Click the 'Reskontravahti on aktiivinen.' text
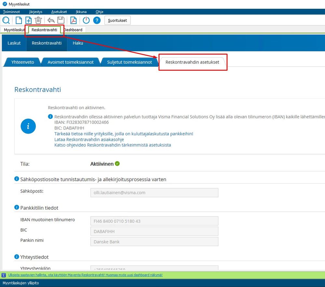 click(x=76, y=108)
